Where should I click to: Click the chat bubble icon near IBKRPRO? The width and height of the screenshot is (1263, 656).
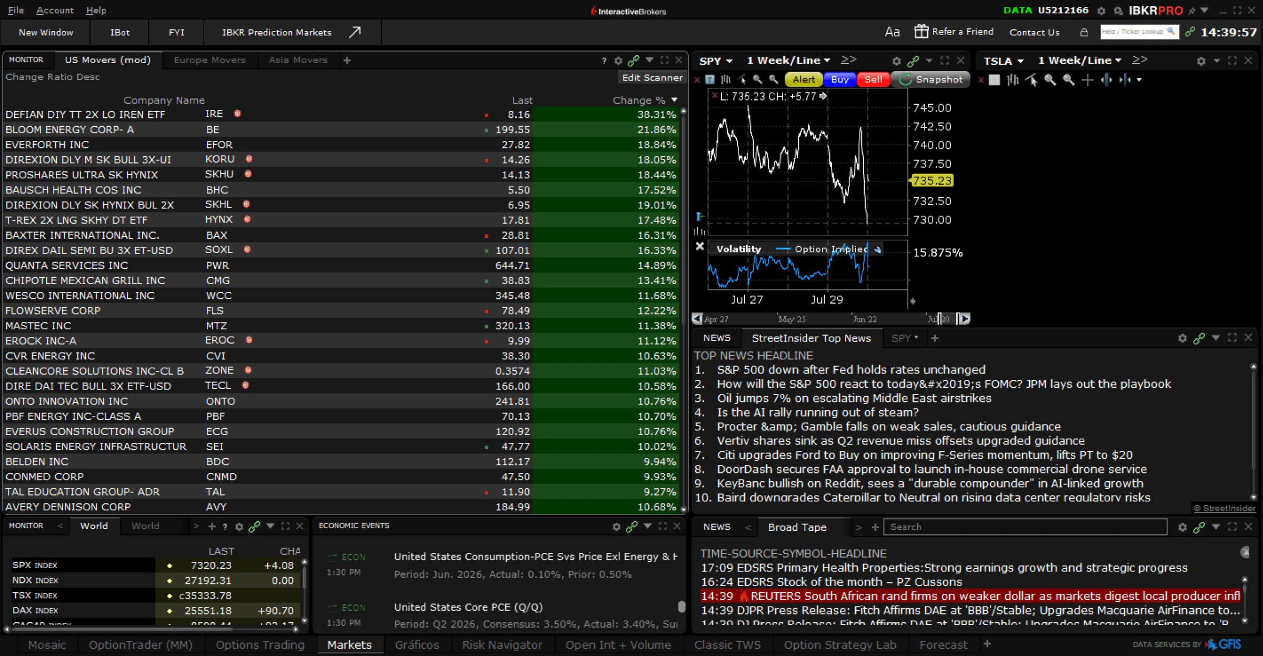(x=1118, y=11)
